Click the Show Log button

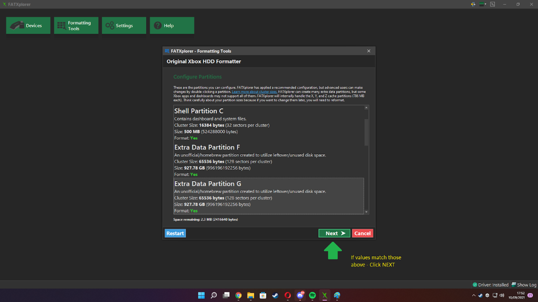524,285
